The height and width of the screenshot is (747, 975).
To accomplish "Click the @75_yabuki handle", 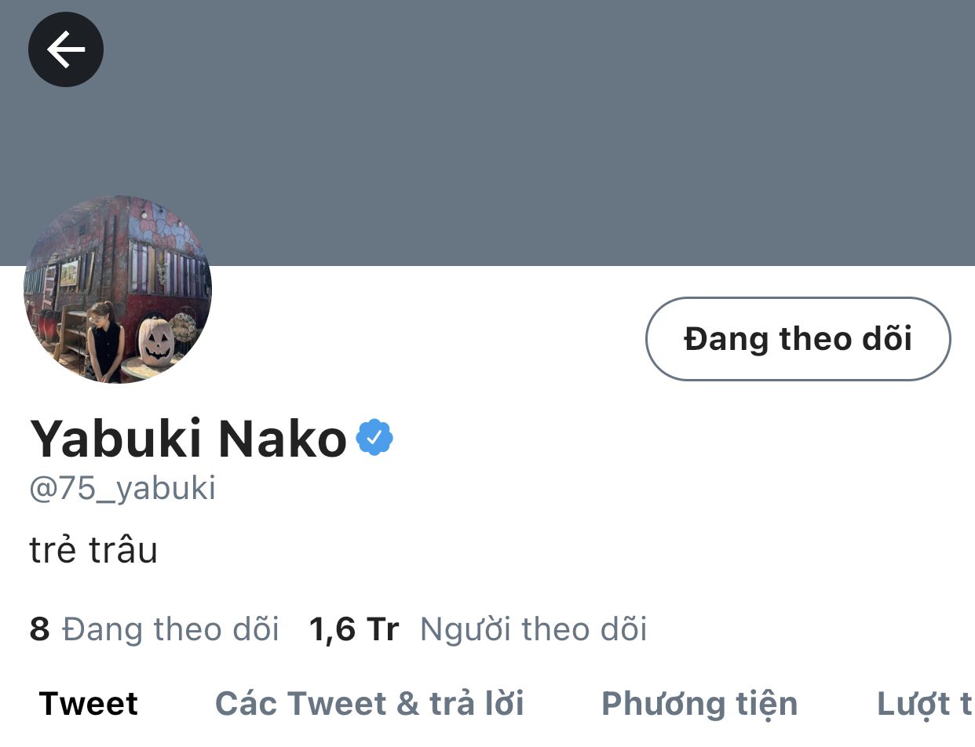I will [122, 489].
